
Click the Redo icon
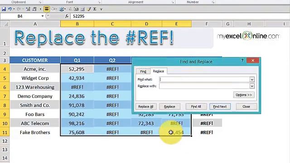coord(19,9)
